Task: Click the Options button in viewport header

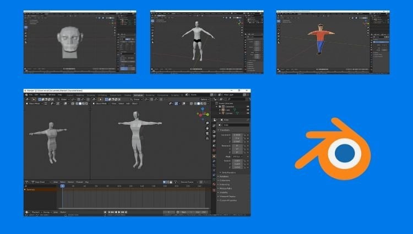Action: tap(203, 99)
